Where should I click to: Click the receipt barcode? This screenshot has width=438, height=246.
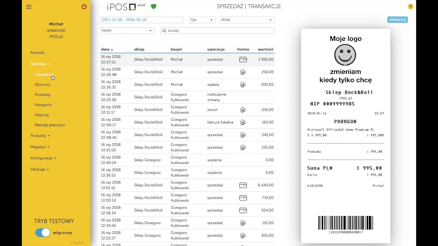346,223
